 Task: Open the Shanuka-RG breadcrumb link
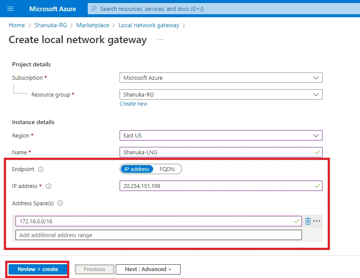point(50,25)
